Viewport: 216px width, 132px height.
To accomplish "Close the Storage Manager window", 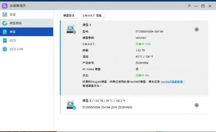I will (x=210, y=6).
